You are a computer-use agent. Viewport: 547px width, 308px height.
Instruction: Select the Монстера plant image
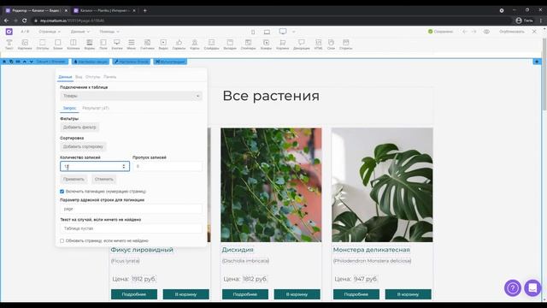point(382,185)
